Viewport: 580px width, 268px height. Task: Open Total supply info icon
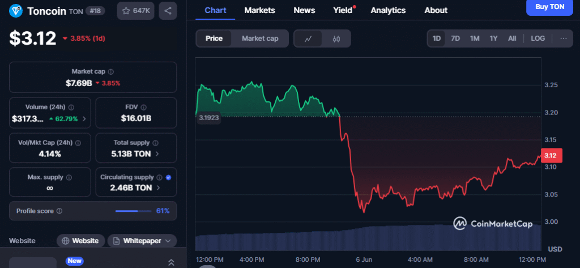(155, 143)
